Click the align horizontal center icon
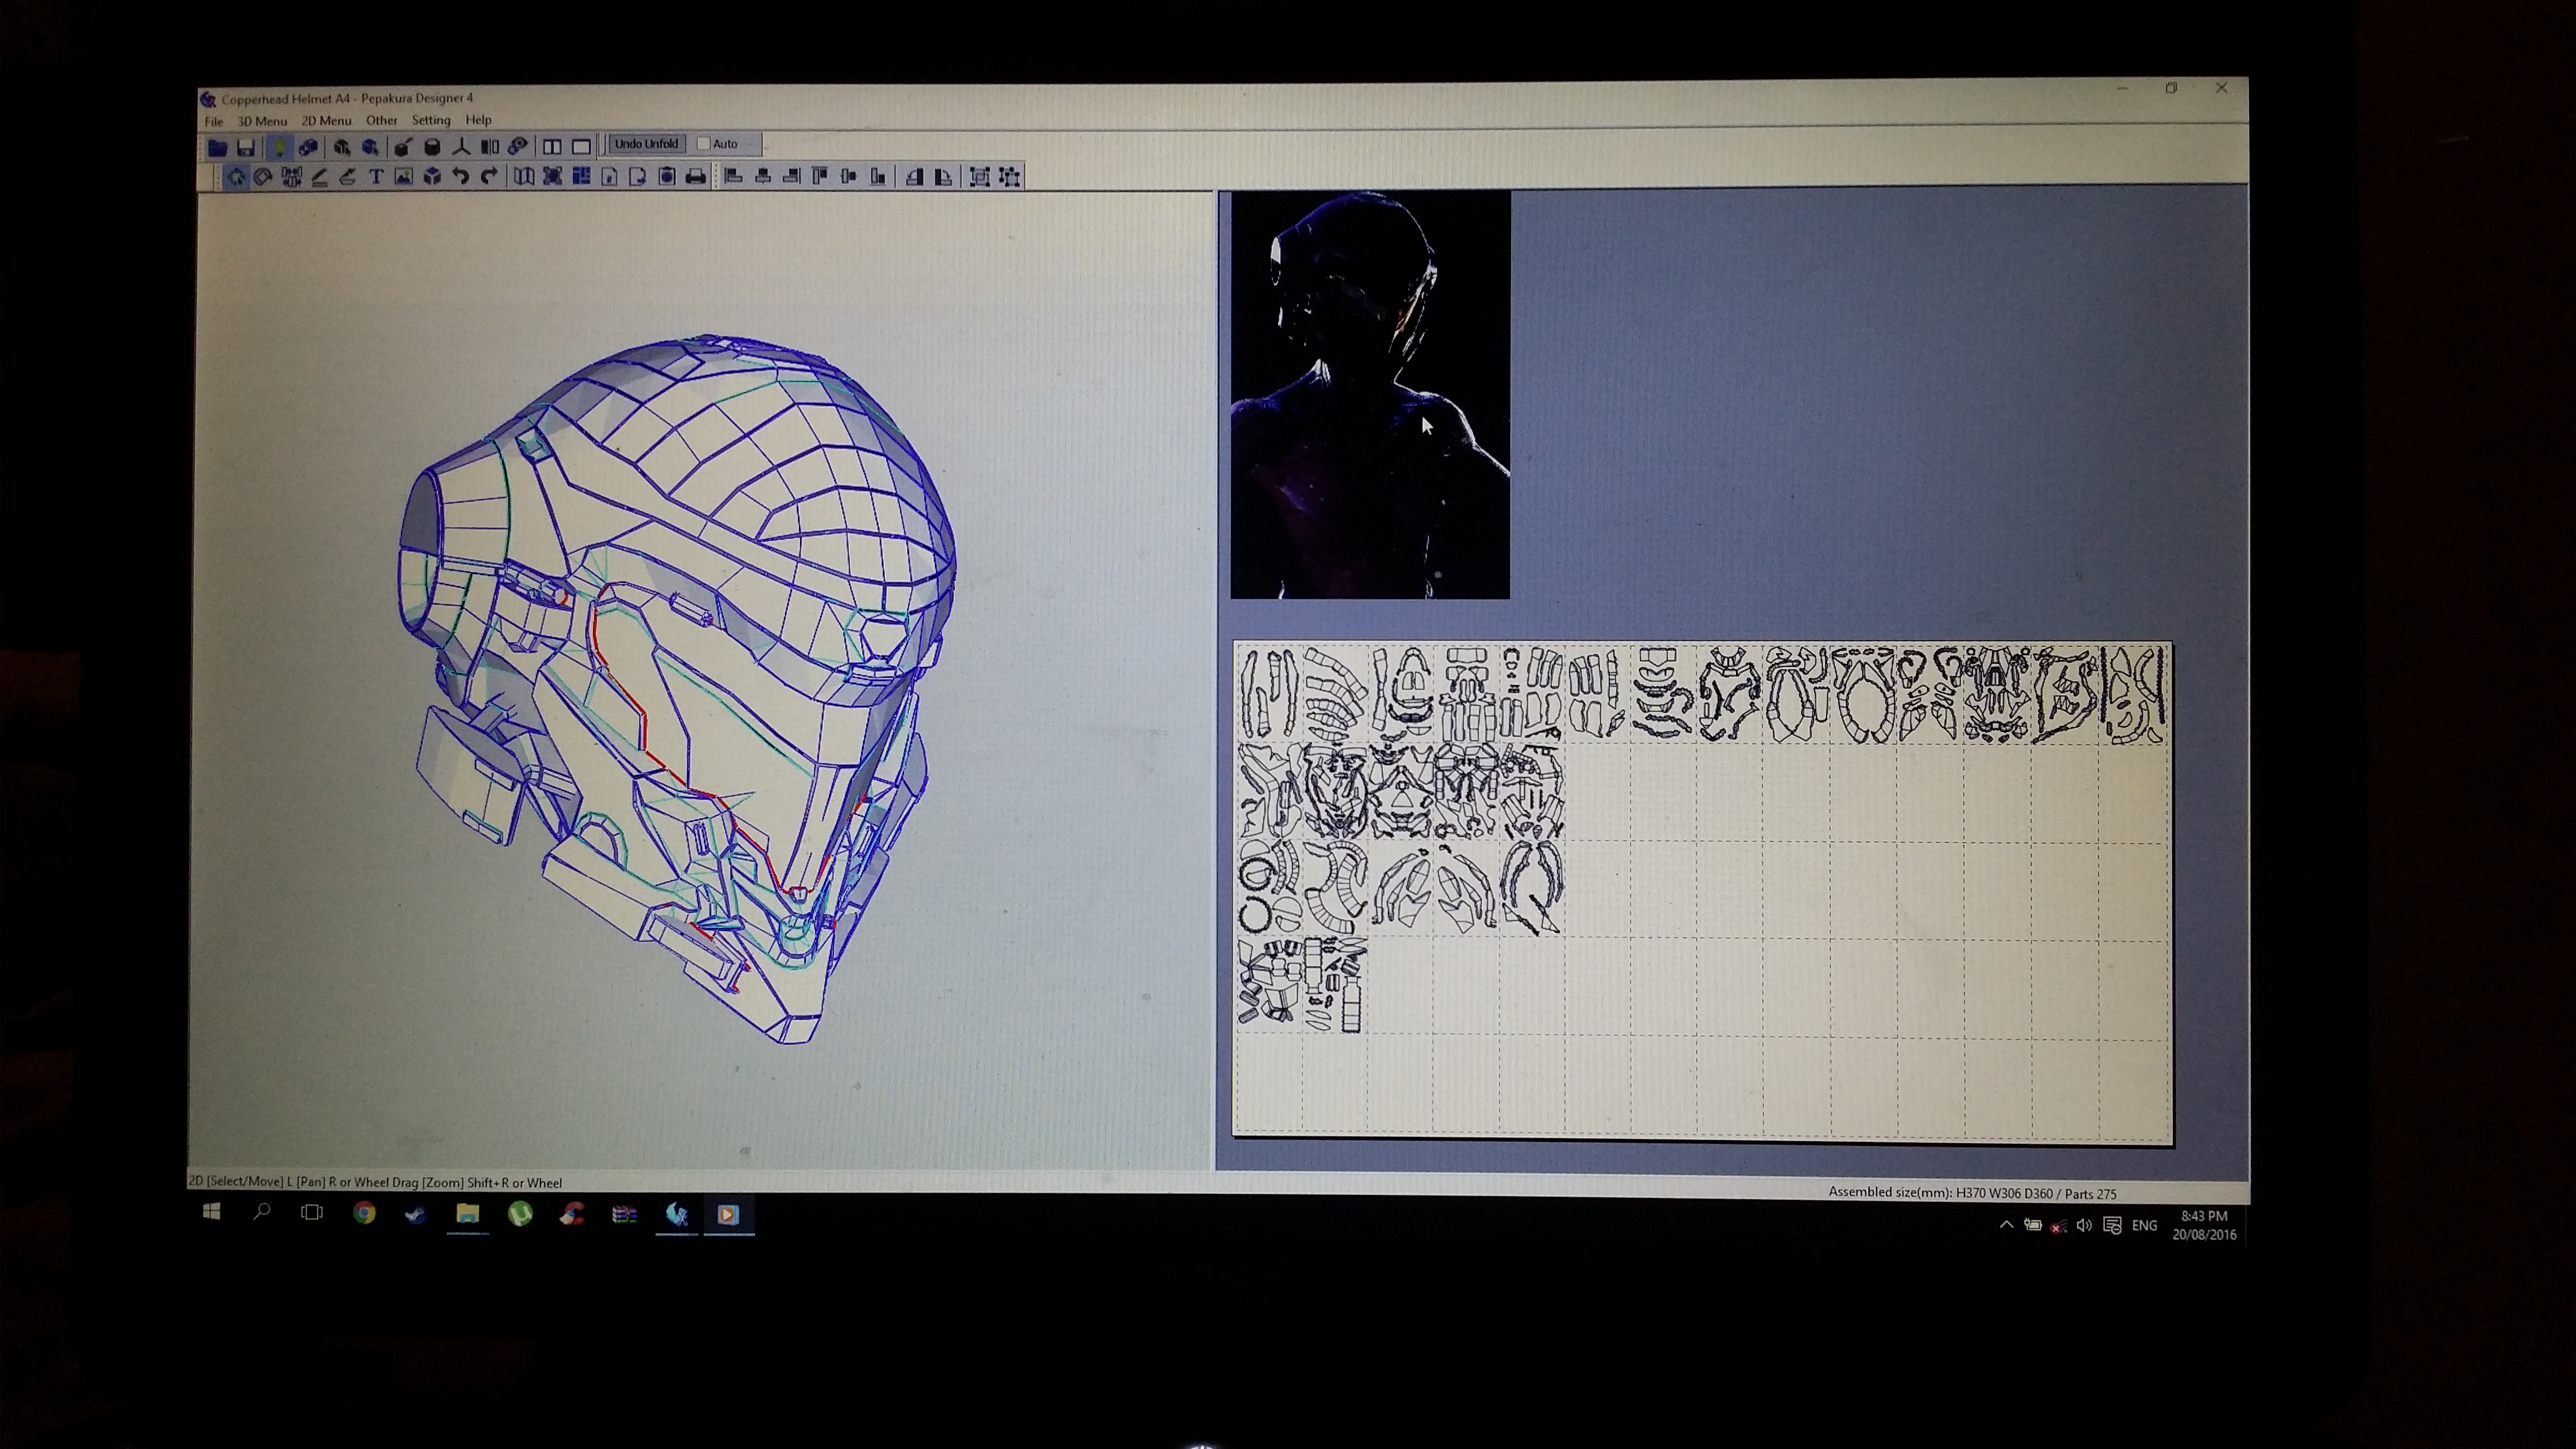The height and width of the screenshot is (1449, 2576). pos(762,177)
